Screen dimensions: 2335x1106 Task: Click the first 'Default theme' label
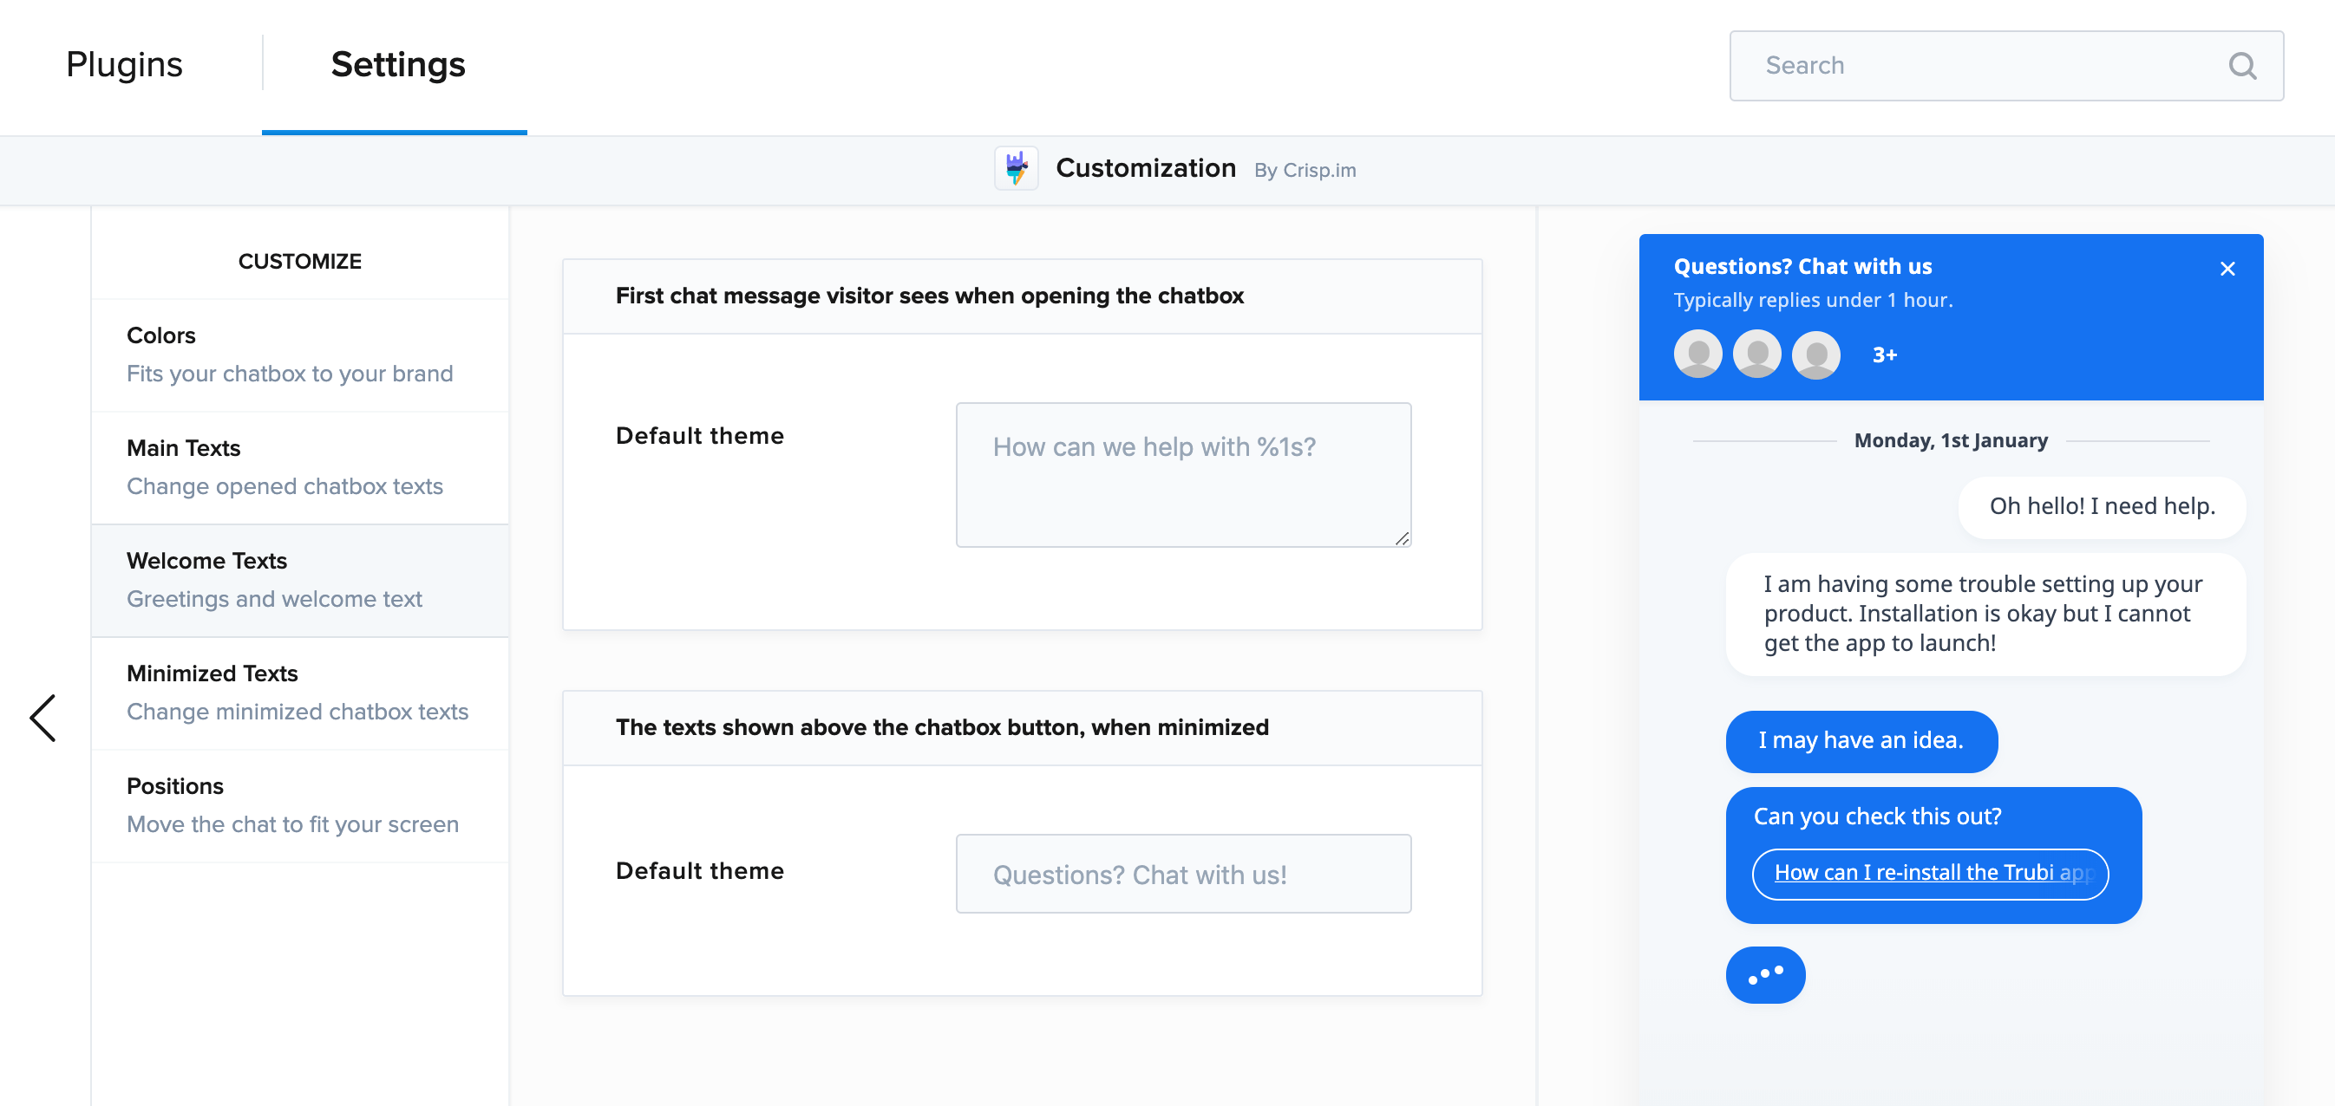click(700, 436)
